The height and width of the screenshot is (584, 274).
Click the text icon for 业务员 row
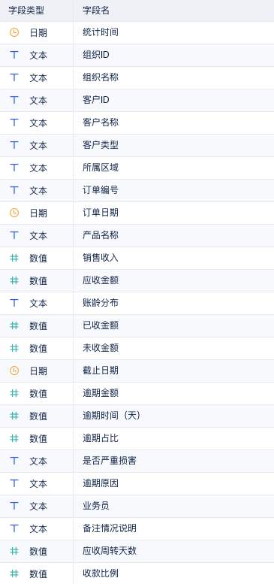[x=14, y=506]
